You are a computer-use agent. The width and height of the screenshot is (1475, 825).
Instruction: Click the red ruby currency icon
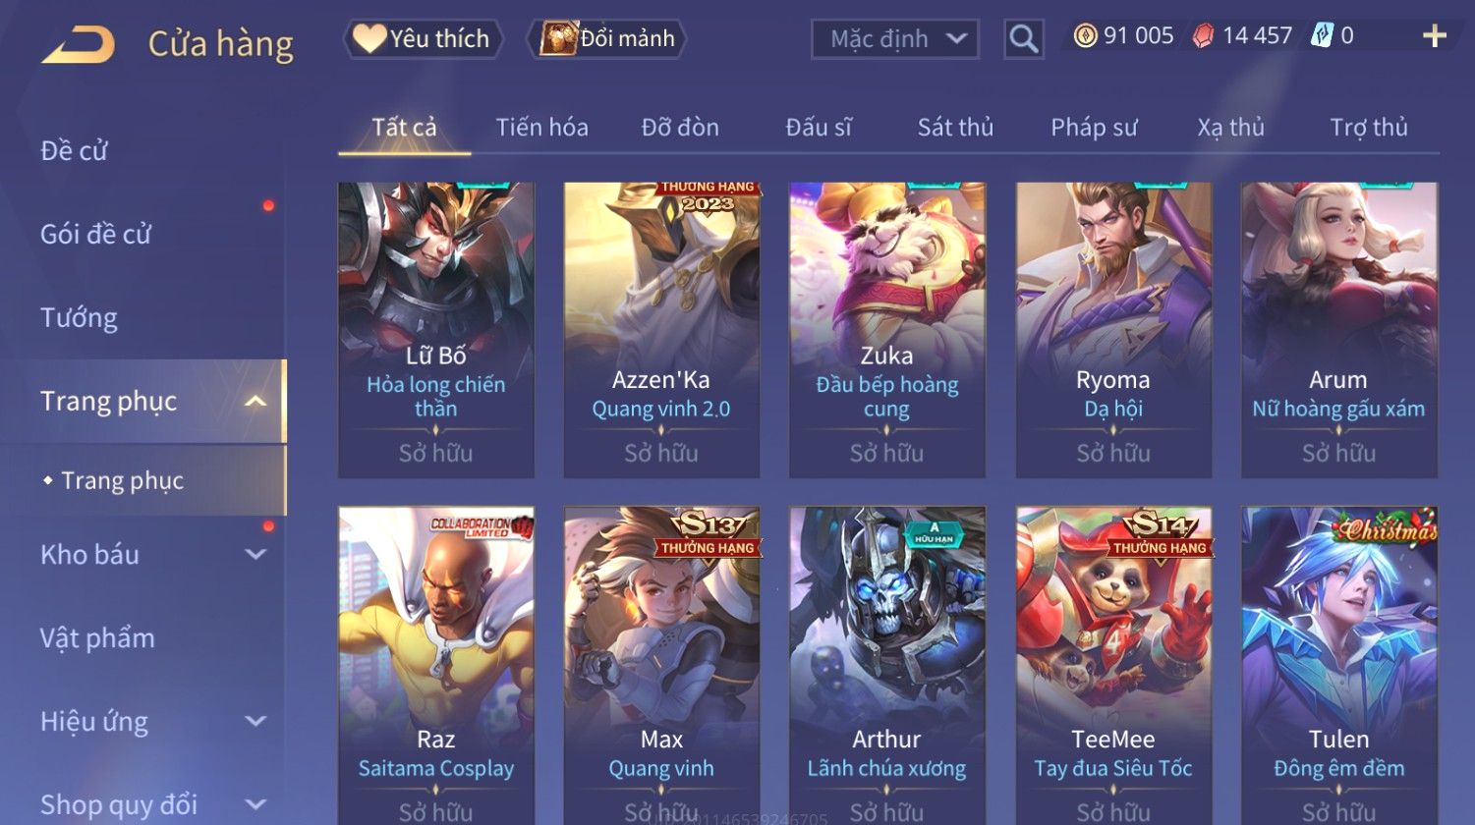click(x=1203, y=36)
